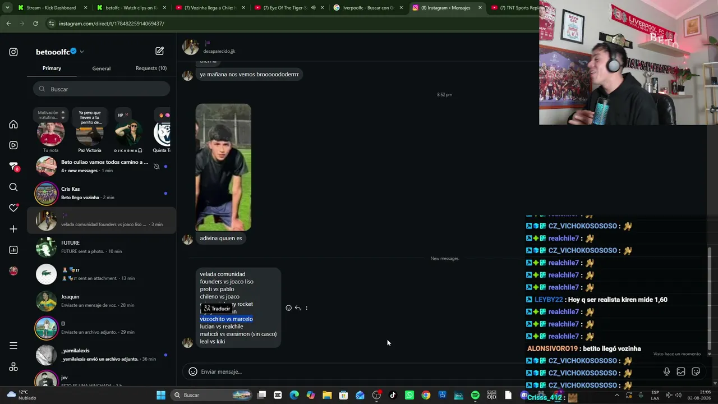Toggle muted bell on Beto culiao chat
718x404 pixels.
[x=157, y=167]
